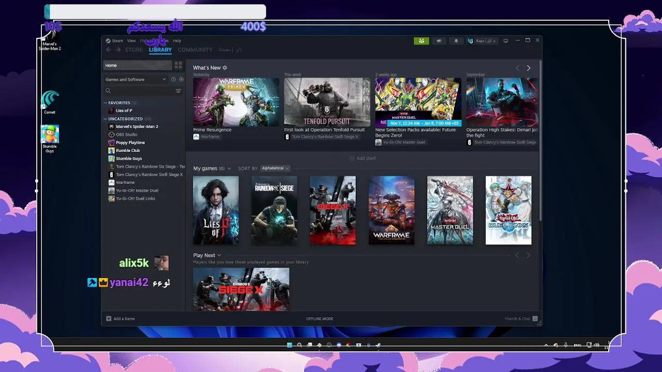Viewport: 662px width, 372px height.
Task: Click OFFLINE MODE status text
Action: [320, 319]
